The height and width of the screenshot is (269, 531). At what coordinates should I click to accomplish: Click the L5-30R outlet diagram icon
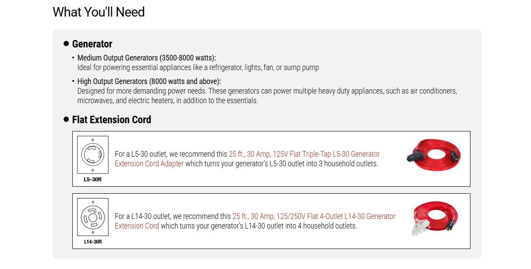click(x=93, y=155)
